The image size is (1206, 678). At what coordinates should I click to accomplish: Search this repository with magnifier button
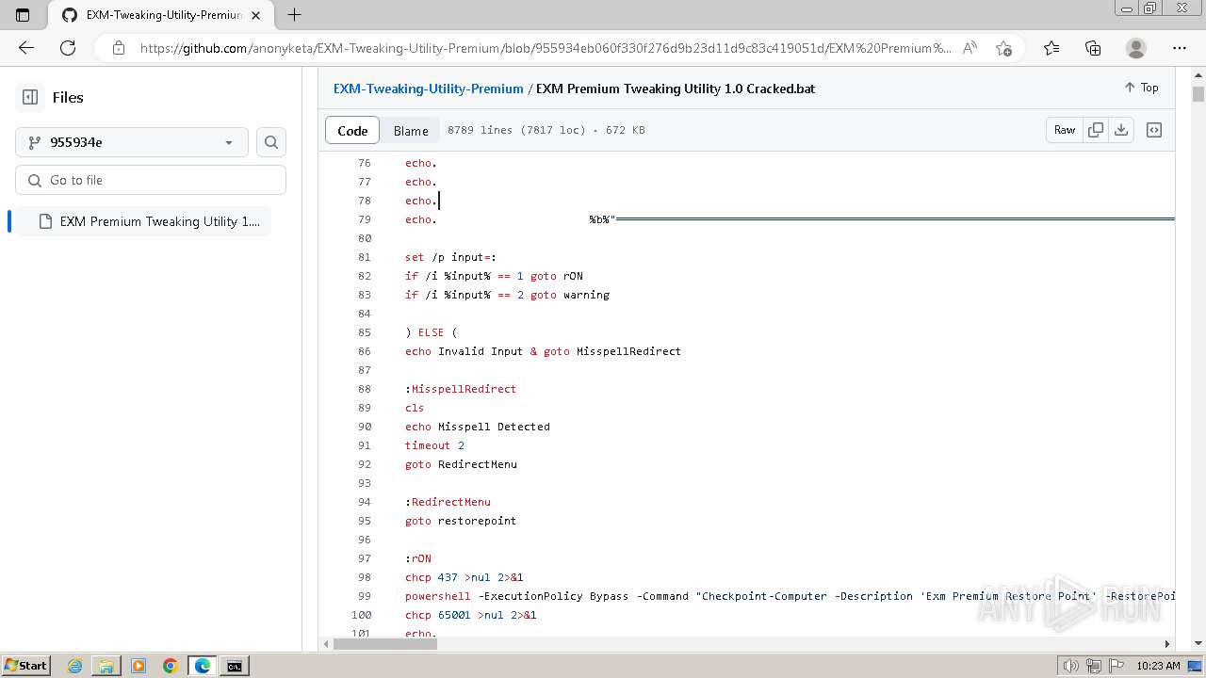pyautogui.click(x=271, y=142)
